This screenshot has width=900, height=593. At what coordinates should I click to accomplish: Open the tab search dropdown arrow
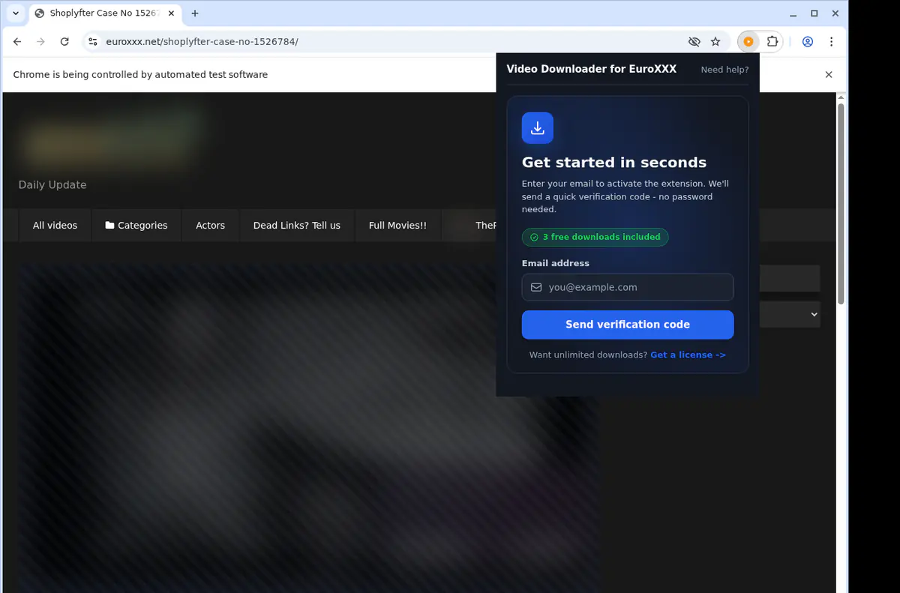16,13
